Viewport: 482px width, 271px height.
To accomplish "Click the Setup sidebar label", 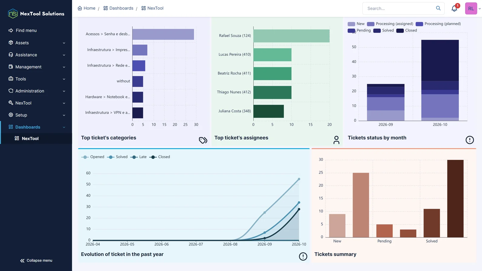I will [21, 115].
